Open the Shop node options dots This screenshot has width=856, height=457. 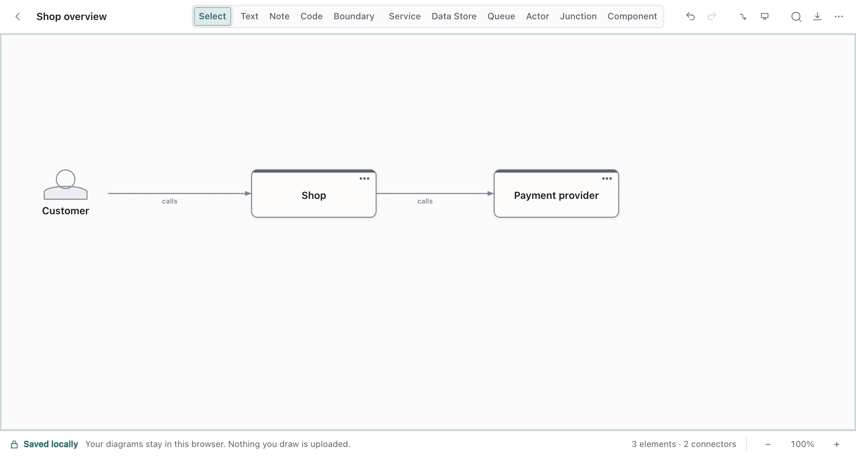coord(364,179)
